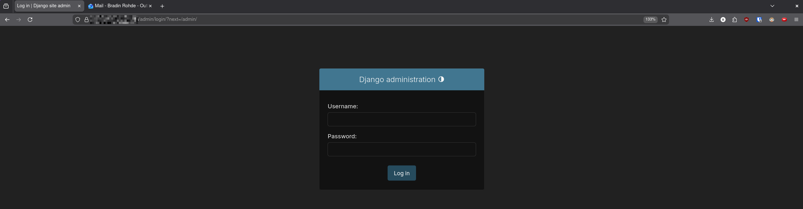The image size is (803, 209).
Task: Focus the Password input field
Action: (402, 149)
